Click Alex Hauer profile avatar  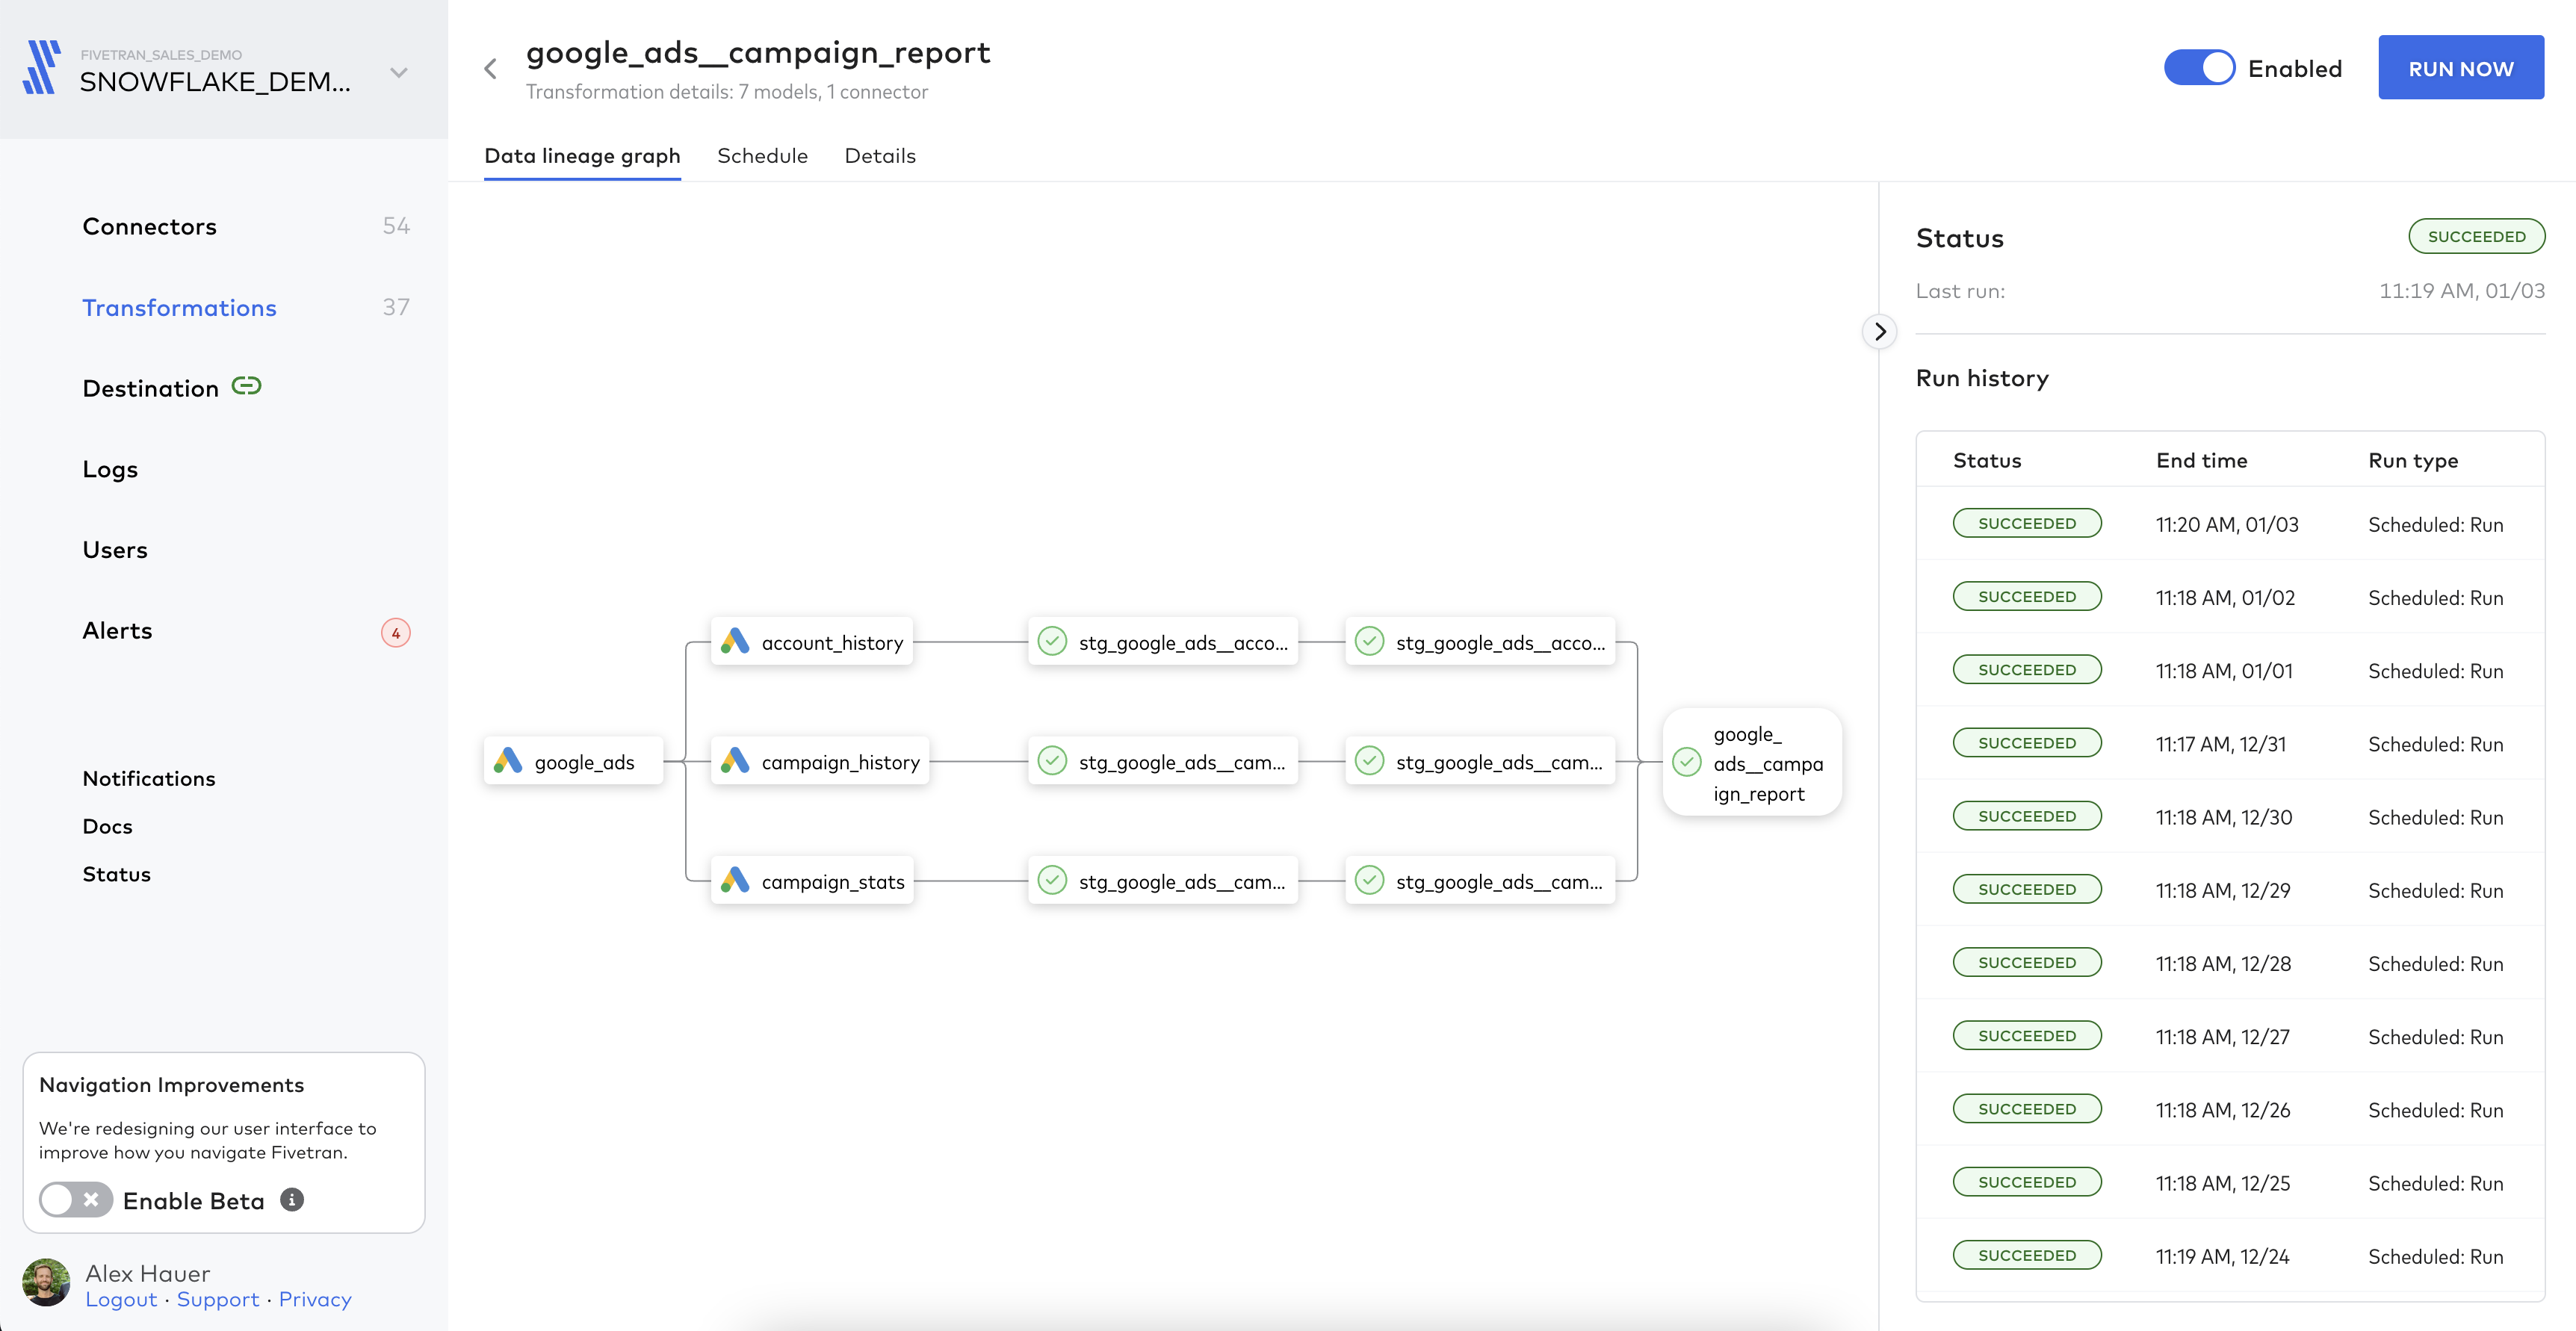coord(46,1283)
